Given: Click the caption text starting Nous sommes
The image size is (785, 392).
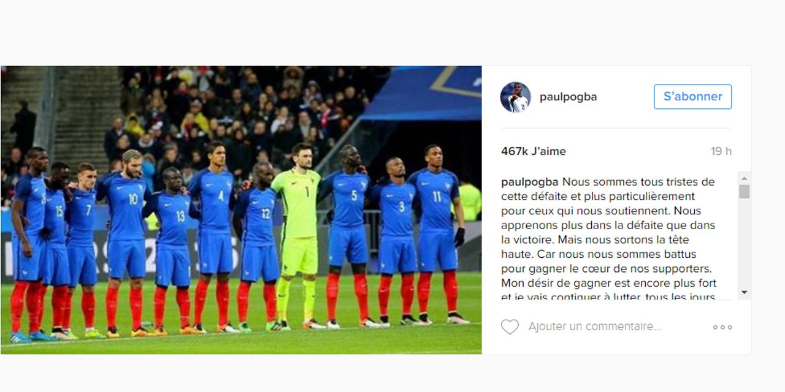Looking at the screenshot, I should point(608,239).
